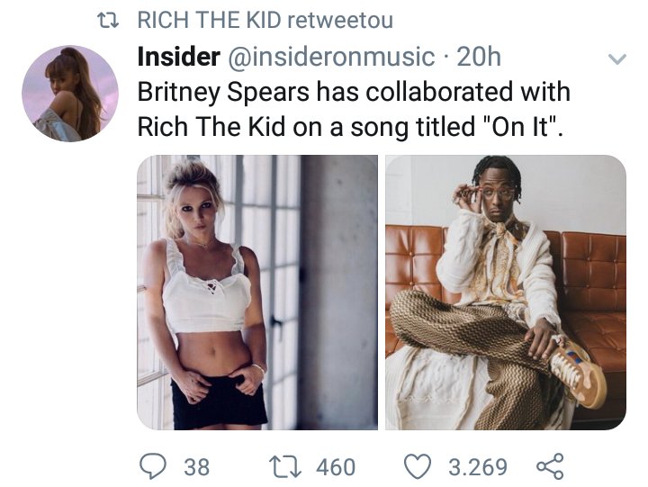This screenshot has width=648, height=487.
Task: Share the tweet via the share icon
Action: pyautogui.click(x=550, y=466)
